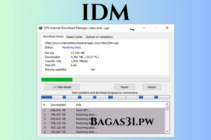This screenshot has height=140, width=211.
Task: Select connection row with 640,625 KB
Action: (103, 119)
